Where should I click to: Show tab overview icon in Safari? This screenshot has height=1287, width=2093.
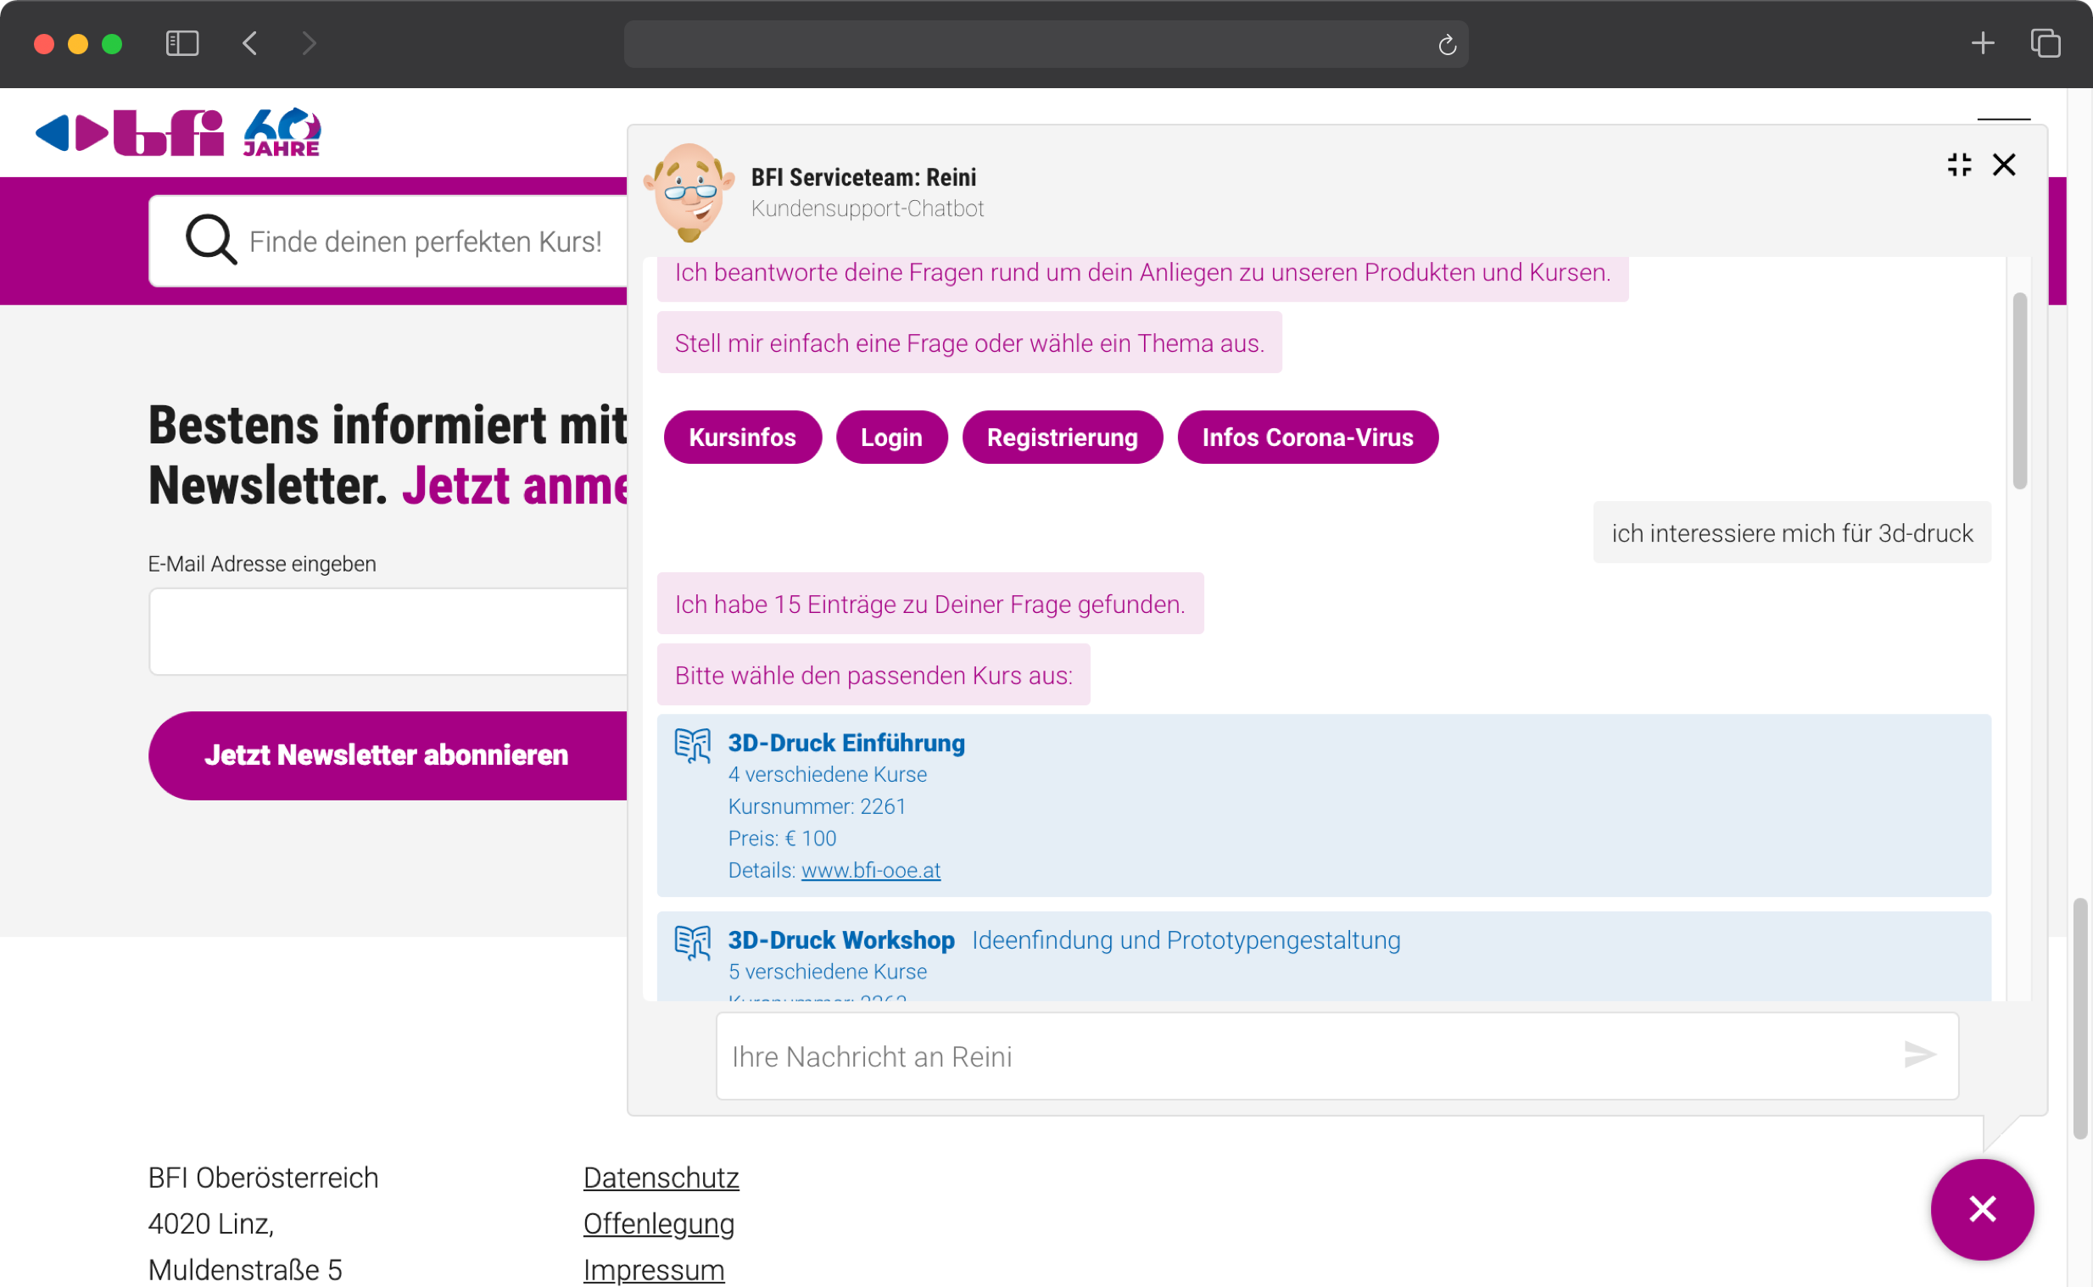(2045, 43)
